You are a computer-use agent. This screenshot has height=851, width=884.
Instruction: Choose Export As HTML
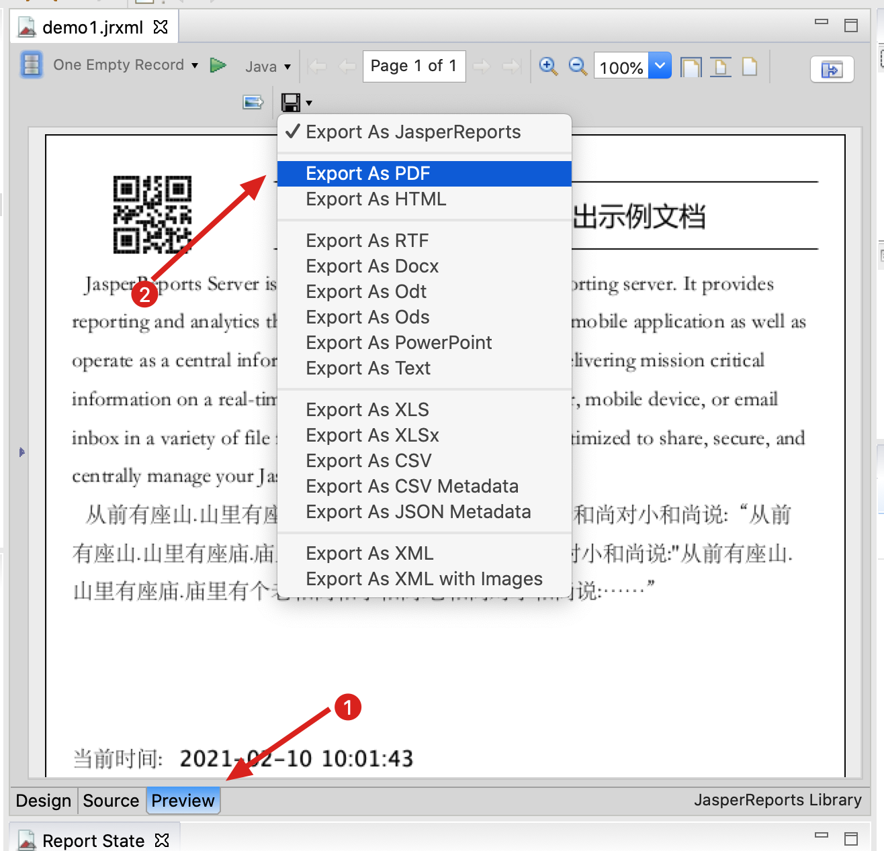425,199
